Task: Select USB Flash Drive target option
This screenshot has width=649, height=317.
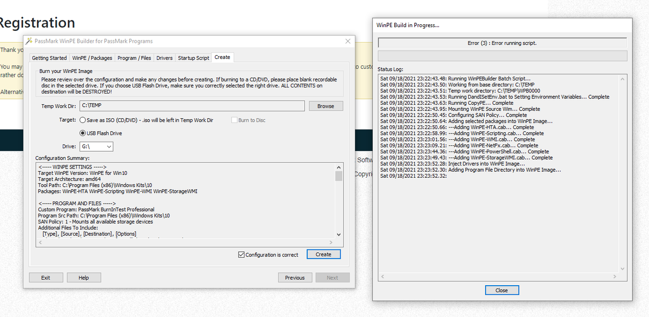Action: (101, 133)
